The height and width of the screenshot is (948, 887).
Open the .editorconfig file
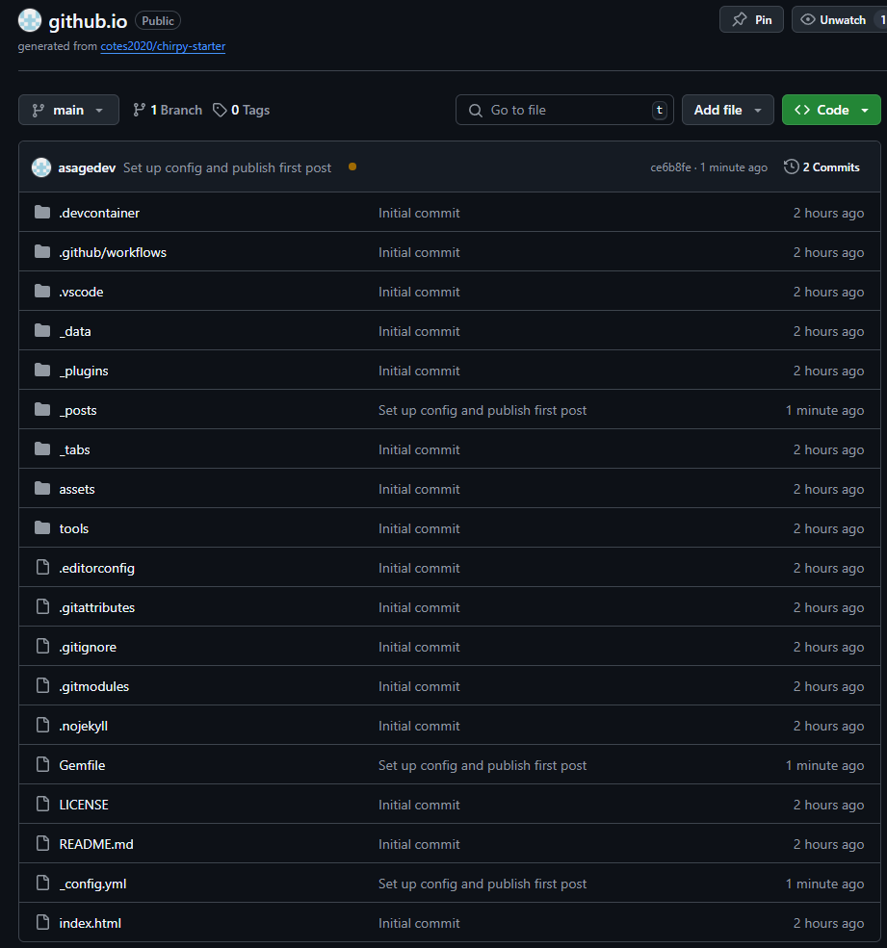tap(97, 568)
